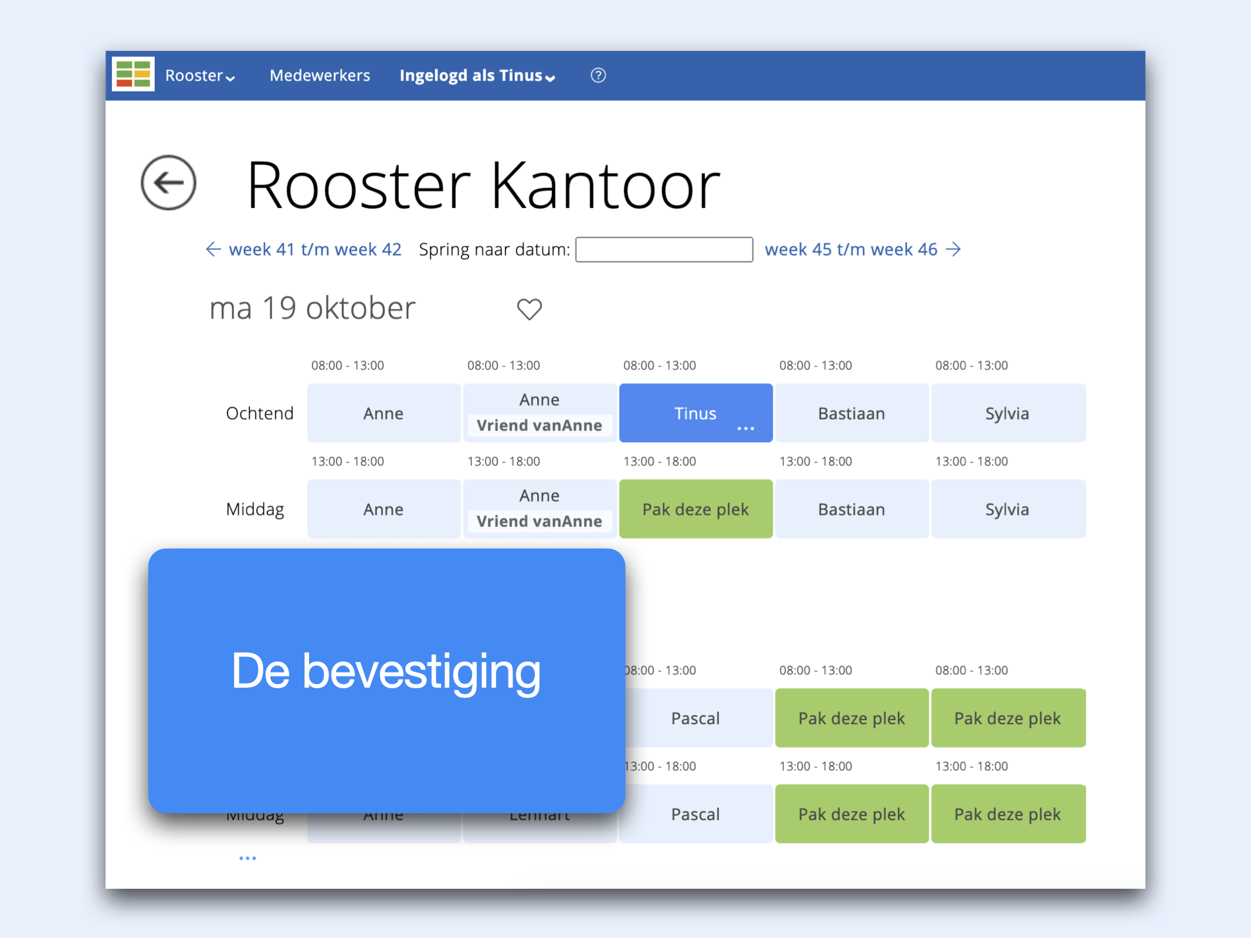The height and width of the screenshot is (938, 1251).
Task: Open the Rooster dropdown menu
Action: click(x=199, y=76)
